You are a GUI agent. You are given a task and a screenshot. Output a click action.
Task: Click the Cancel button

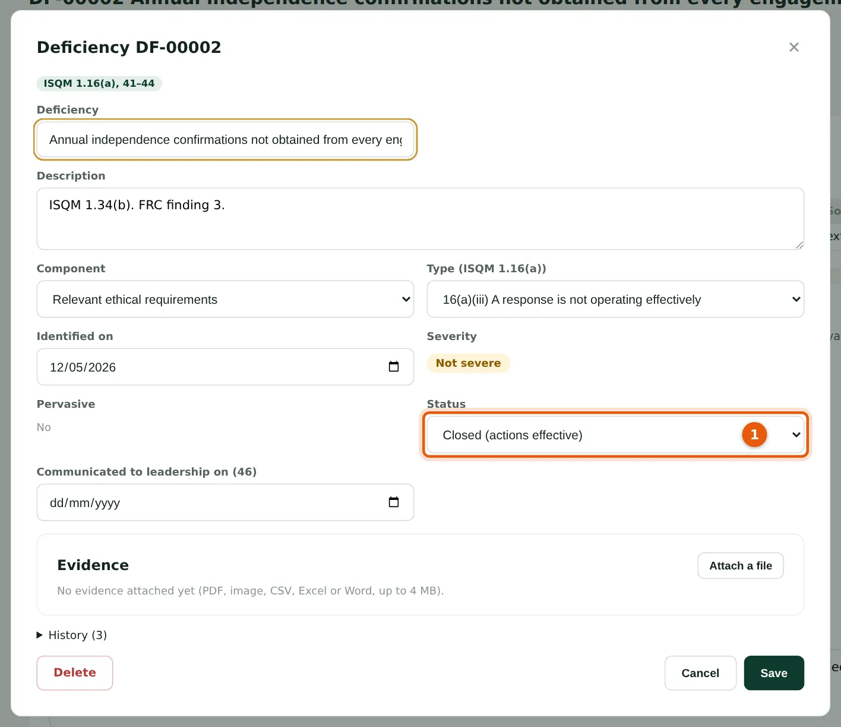point(700,673)
